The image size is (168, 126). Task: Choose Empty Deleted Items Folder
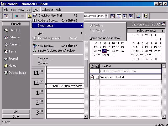click(x=58, y=51)
